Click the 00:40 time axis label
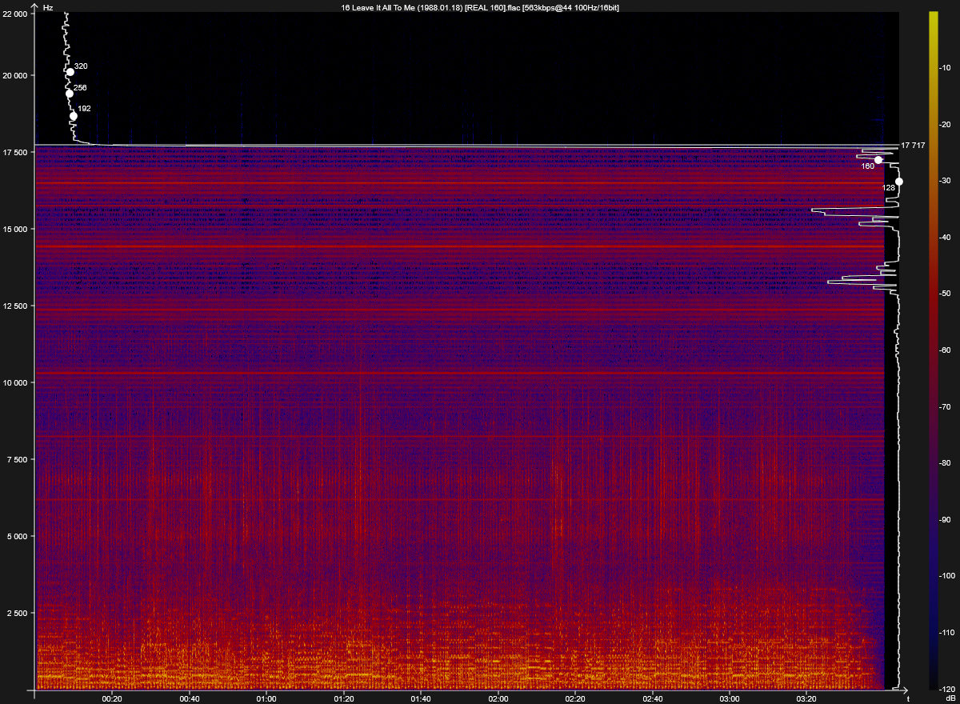 click(190, 698)
